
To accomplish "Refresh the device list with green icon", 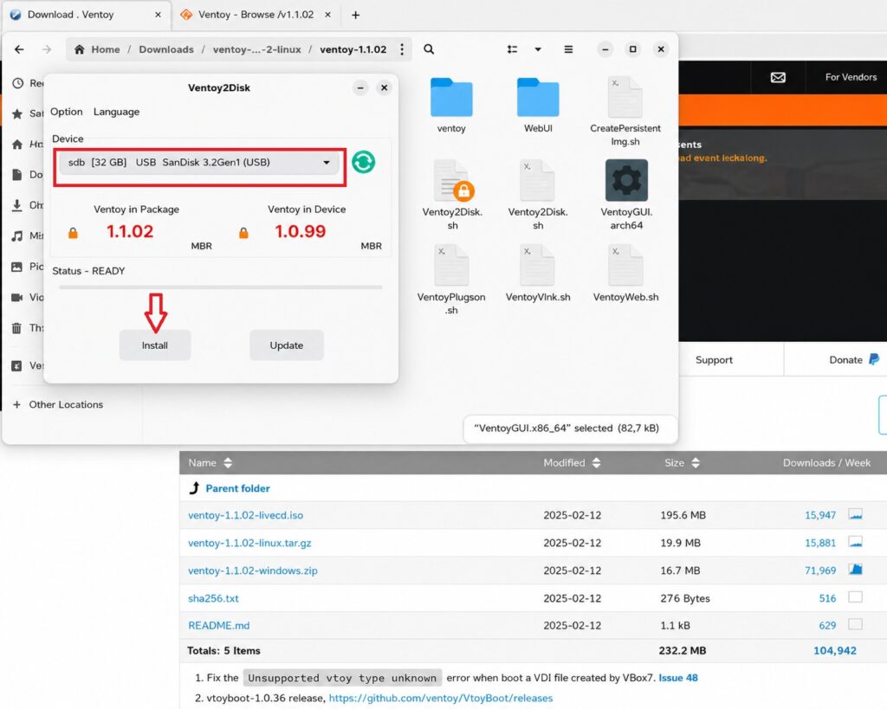I will pos(363,162).
